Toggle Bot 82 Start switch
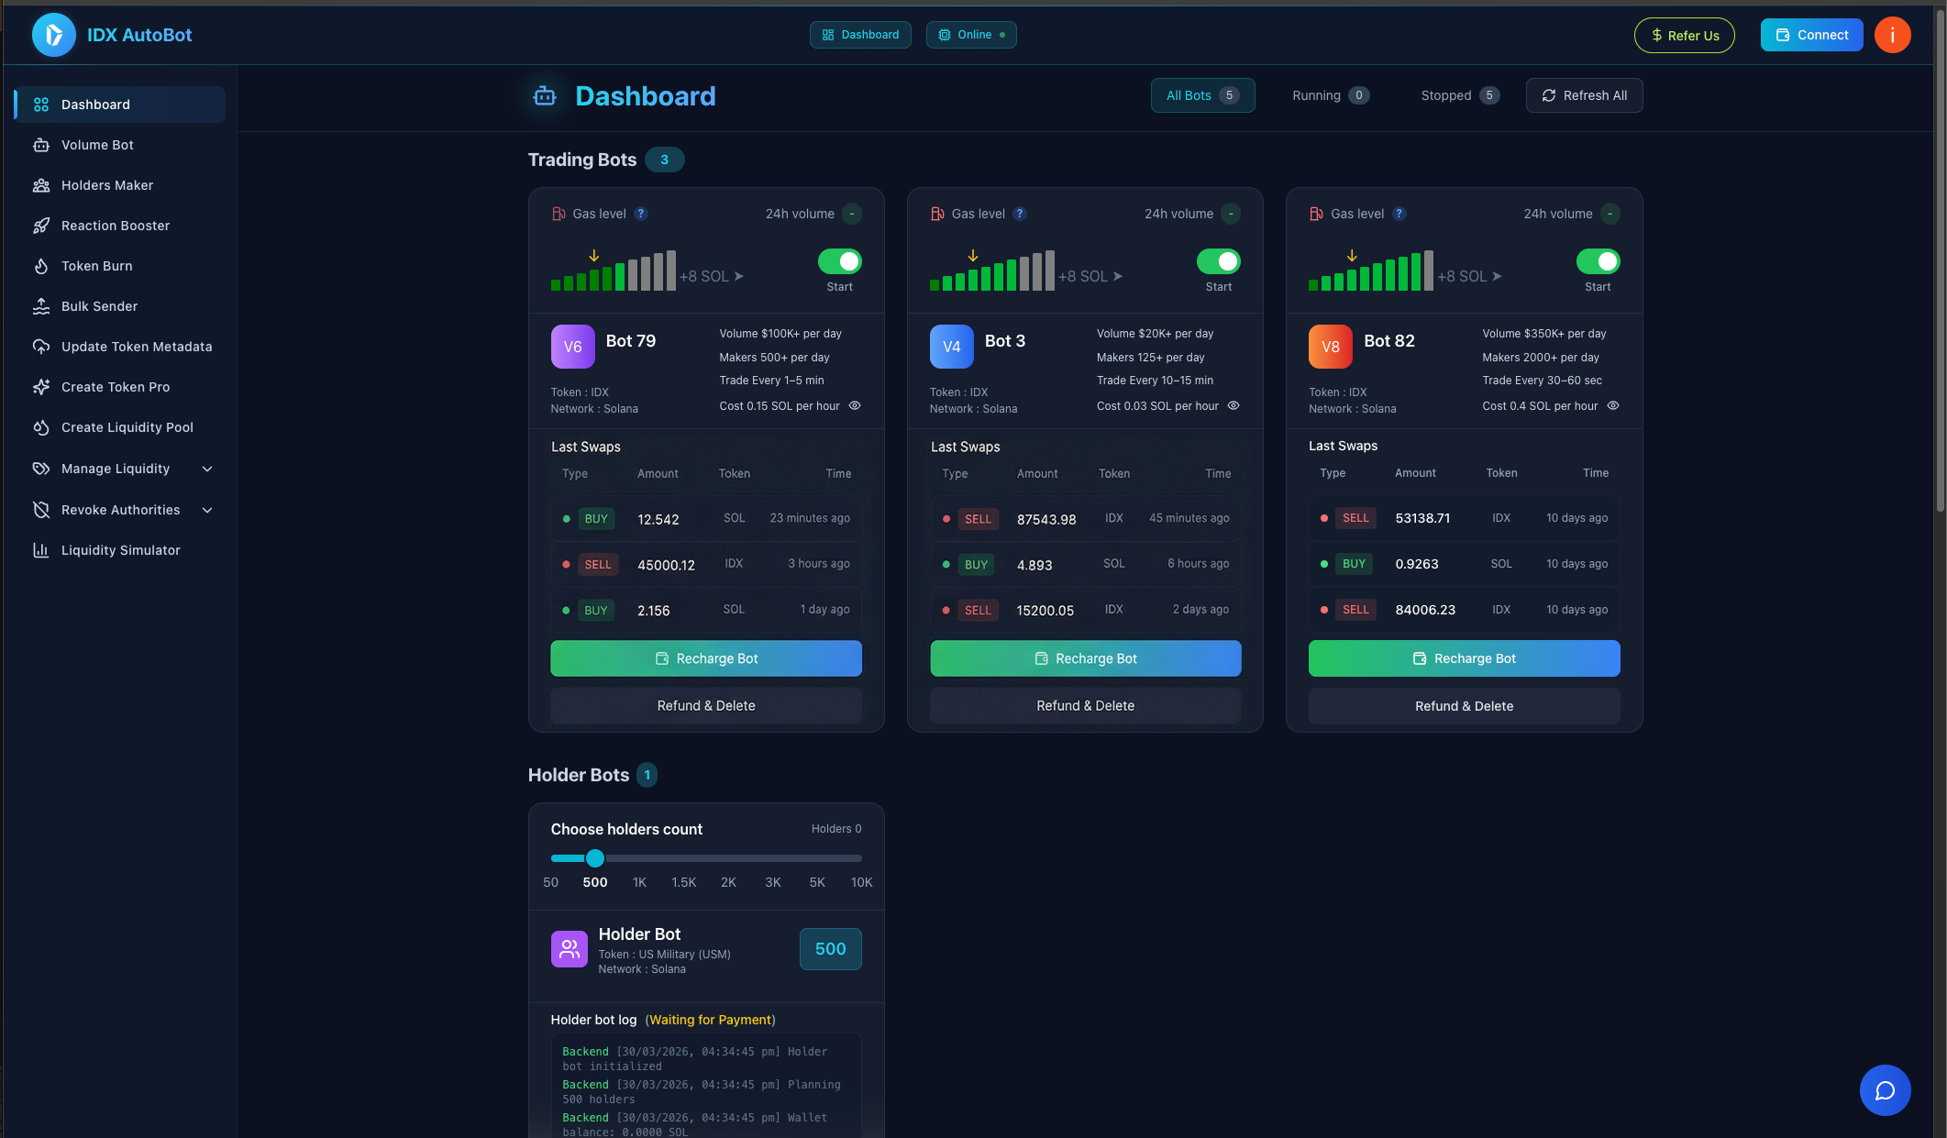Viewport: 1947px width, 1138px height. (x=1598, y=261)
